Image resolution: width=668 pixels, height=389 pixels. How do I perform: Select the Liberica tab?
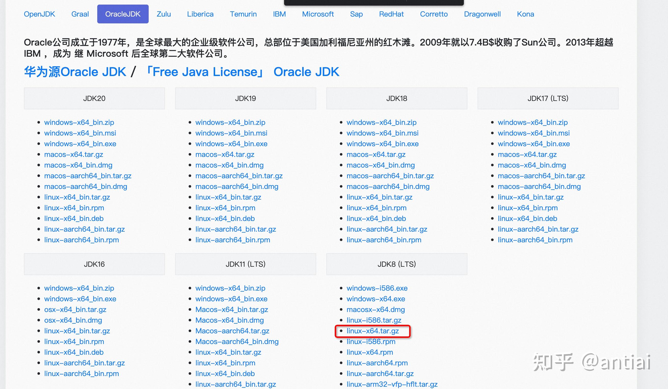point(200,14)
